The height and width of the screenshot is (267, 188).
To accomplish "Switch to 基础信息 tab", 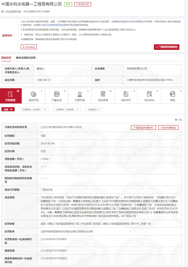I will point(6,58).
